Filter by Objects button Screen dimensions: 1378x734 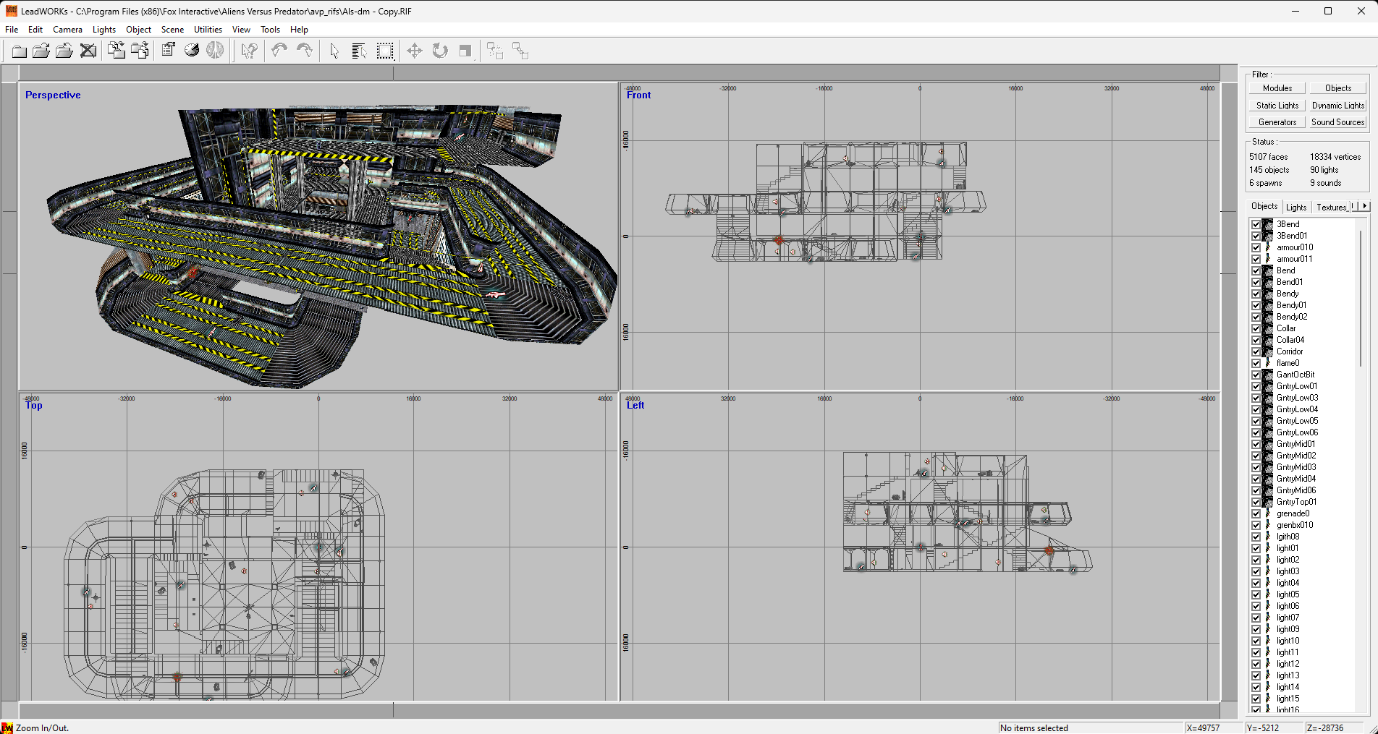(1338, 88)
